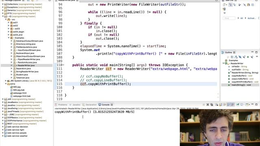Click the Find field in Task List
The height and width of the screenshot is (146, 260).
coord(229,18)
